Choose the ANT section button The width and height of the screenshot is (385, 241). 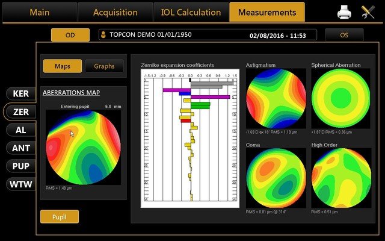[x=20, y=148]
